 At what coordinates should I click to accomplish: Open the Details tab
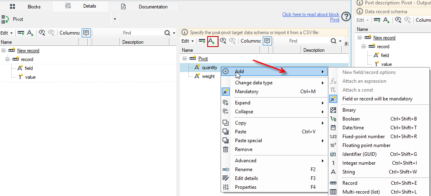click(80, 6)
